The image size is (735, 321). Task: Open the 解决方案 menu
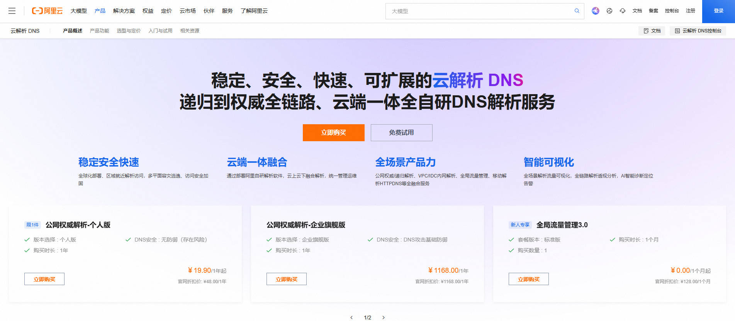tap(124, 11)
